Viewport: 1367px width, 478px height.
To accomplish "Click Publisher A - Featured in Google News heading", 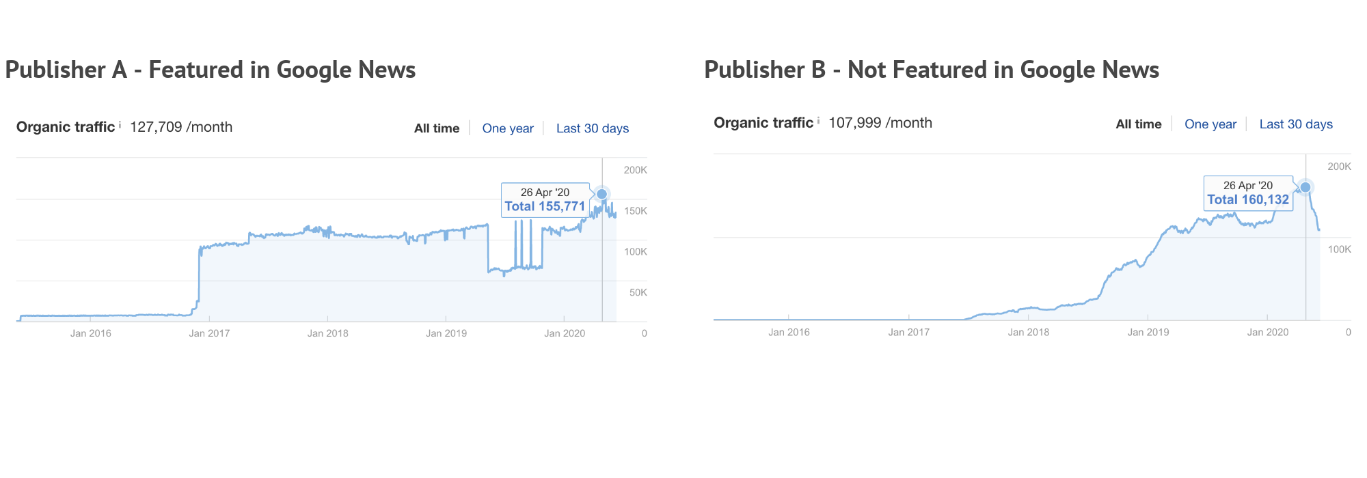I will (x=211, y=70).
